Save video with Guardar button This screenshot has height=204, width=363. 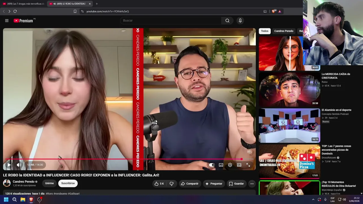pyautogui.click(x=236, y=184)
